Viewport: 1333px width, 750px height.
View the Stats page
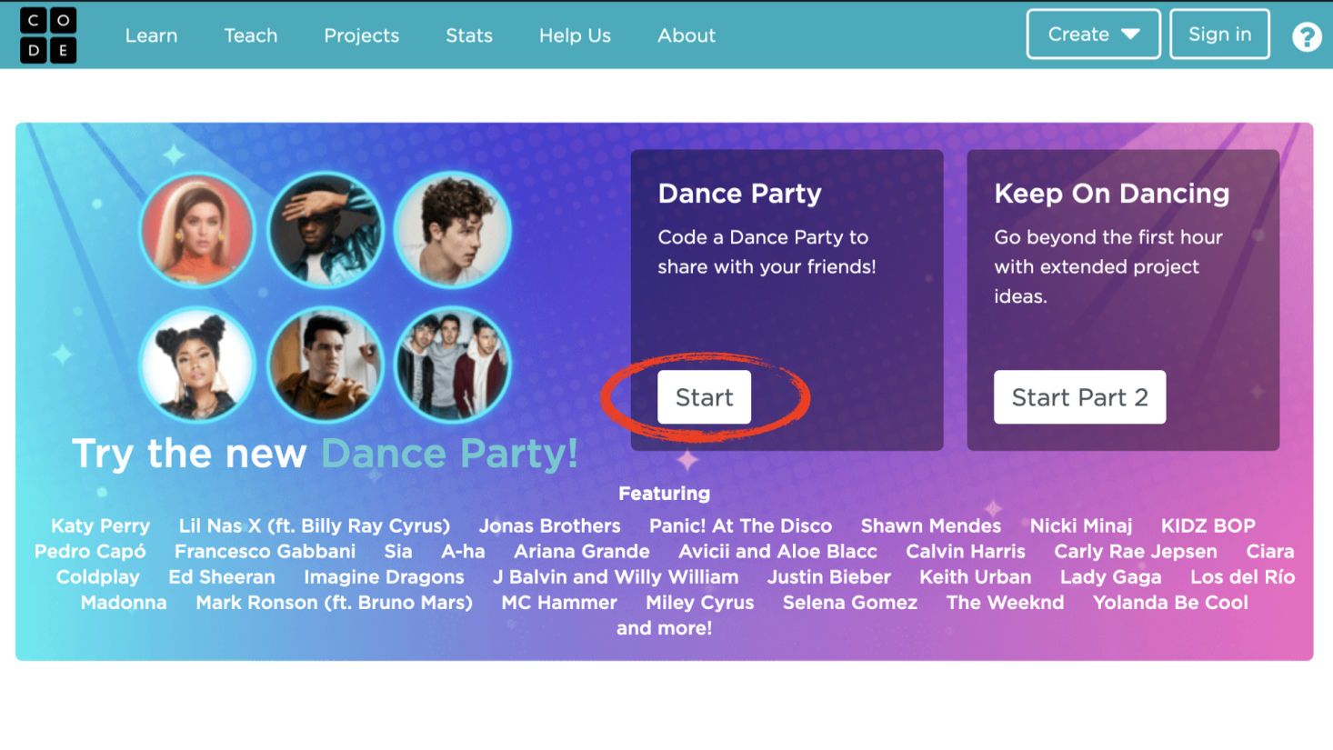(x=468, y=35)
